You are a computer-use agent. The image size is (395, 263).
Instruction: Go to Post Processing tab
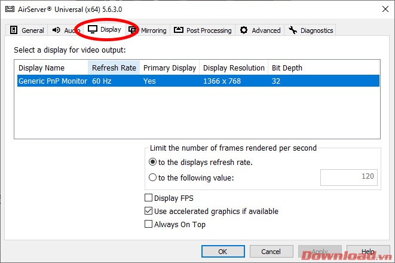(x=203, y=30)
